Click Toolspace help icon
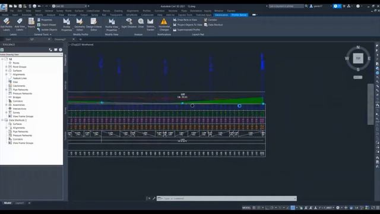The image size is (380, 214). (x=61, y=50)
